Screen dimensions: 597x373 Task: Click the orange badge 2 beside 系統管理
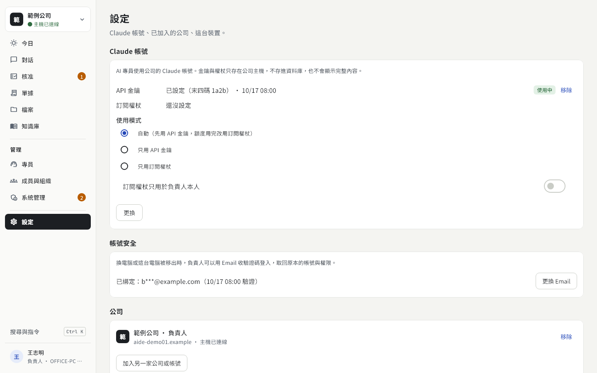(82, 197)
